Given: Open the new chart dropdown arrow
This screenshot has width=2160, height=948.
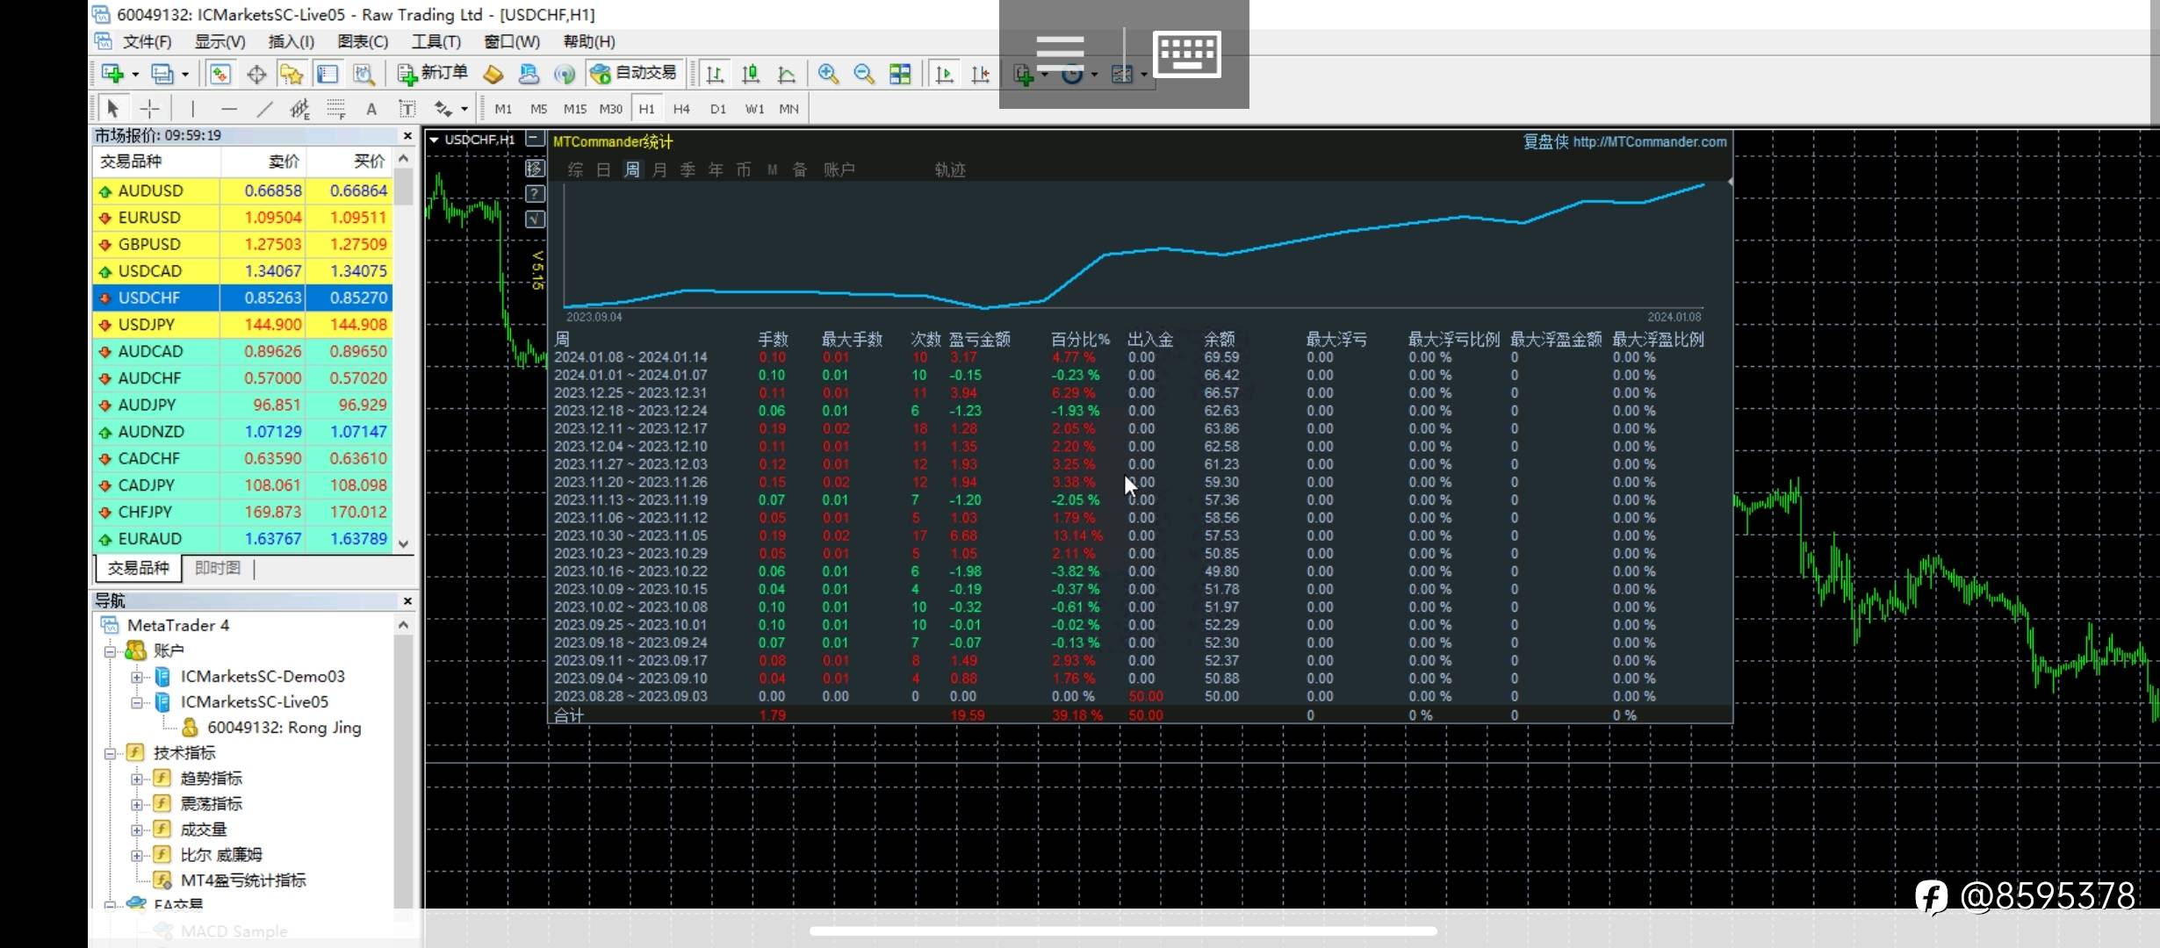Looking at the screenshot, I should tap(135, 75).
